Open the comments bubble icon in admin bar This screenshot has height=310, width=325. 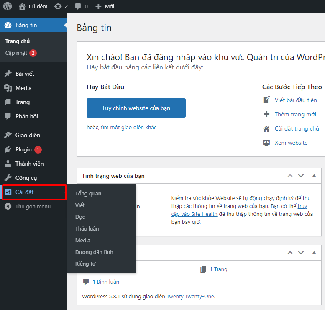(78, 6)
